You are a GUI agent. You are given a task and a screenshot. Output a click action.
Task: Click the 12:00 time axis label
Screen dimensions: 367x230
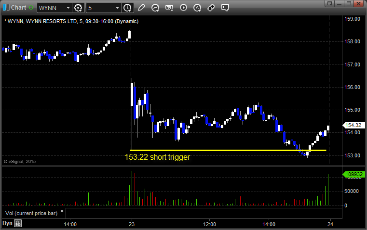coord(209,224)
